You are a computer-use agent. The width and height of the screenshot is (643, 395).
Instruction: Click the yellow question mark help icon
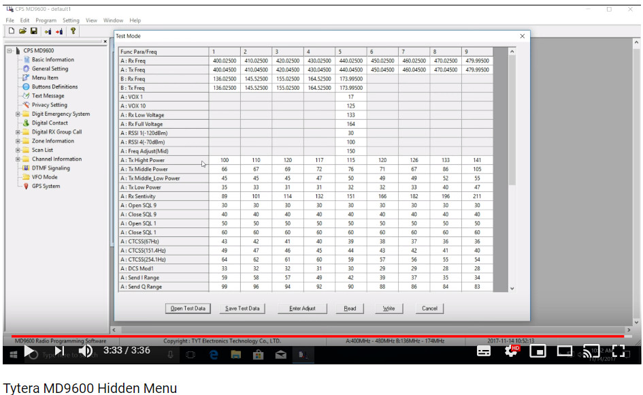pos(73,31)
